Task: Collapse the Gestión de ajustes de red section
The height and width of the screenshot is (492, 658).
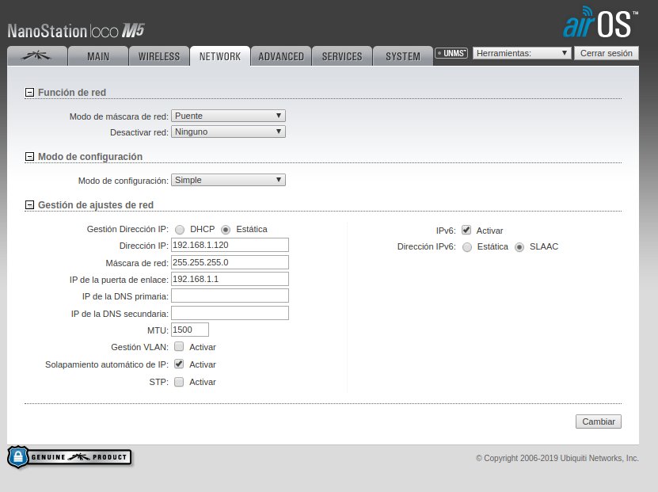Action: coord(29,205)
